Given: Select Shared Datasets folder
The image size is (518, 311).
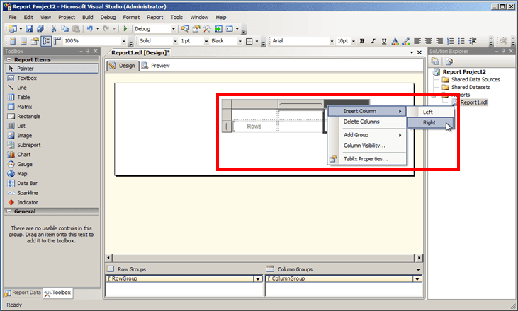Looking at the screenshot, I should coord(471,87).
